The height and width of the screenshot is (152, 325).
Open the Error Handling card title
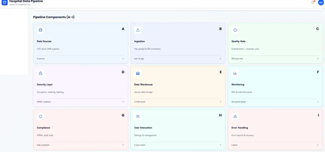click(240, 128)
